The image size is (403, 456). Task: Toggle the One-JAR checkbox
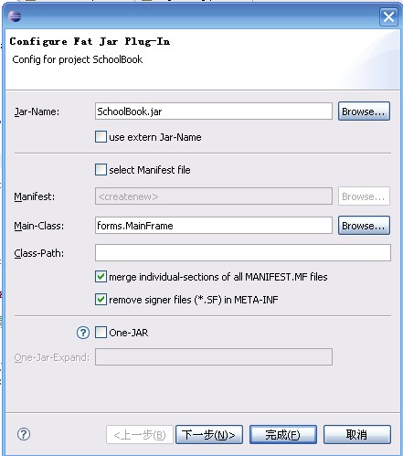(x=101, y=333)
